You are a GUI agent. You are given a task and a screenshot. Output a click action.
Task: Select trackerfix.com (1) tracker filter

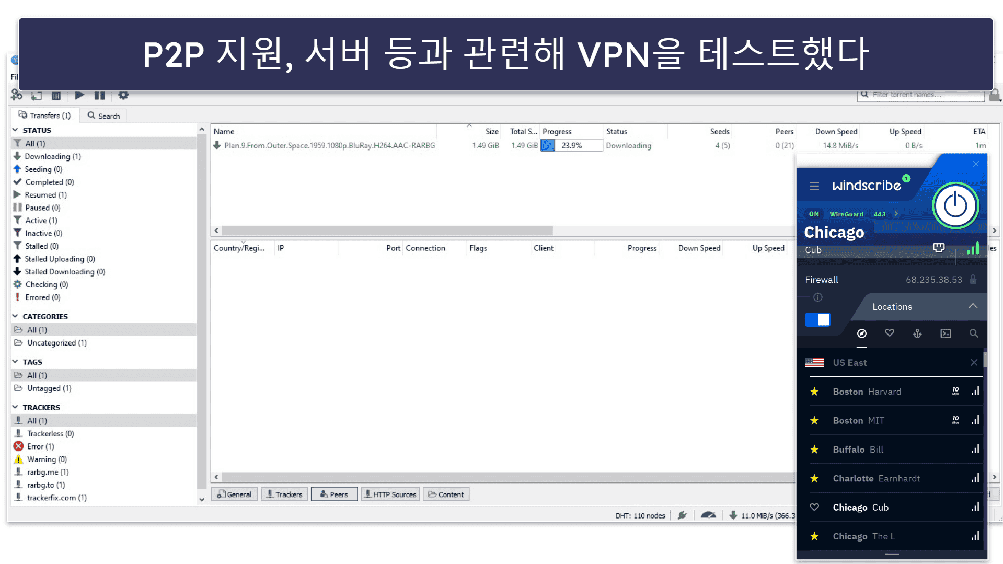point(103,498)
